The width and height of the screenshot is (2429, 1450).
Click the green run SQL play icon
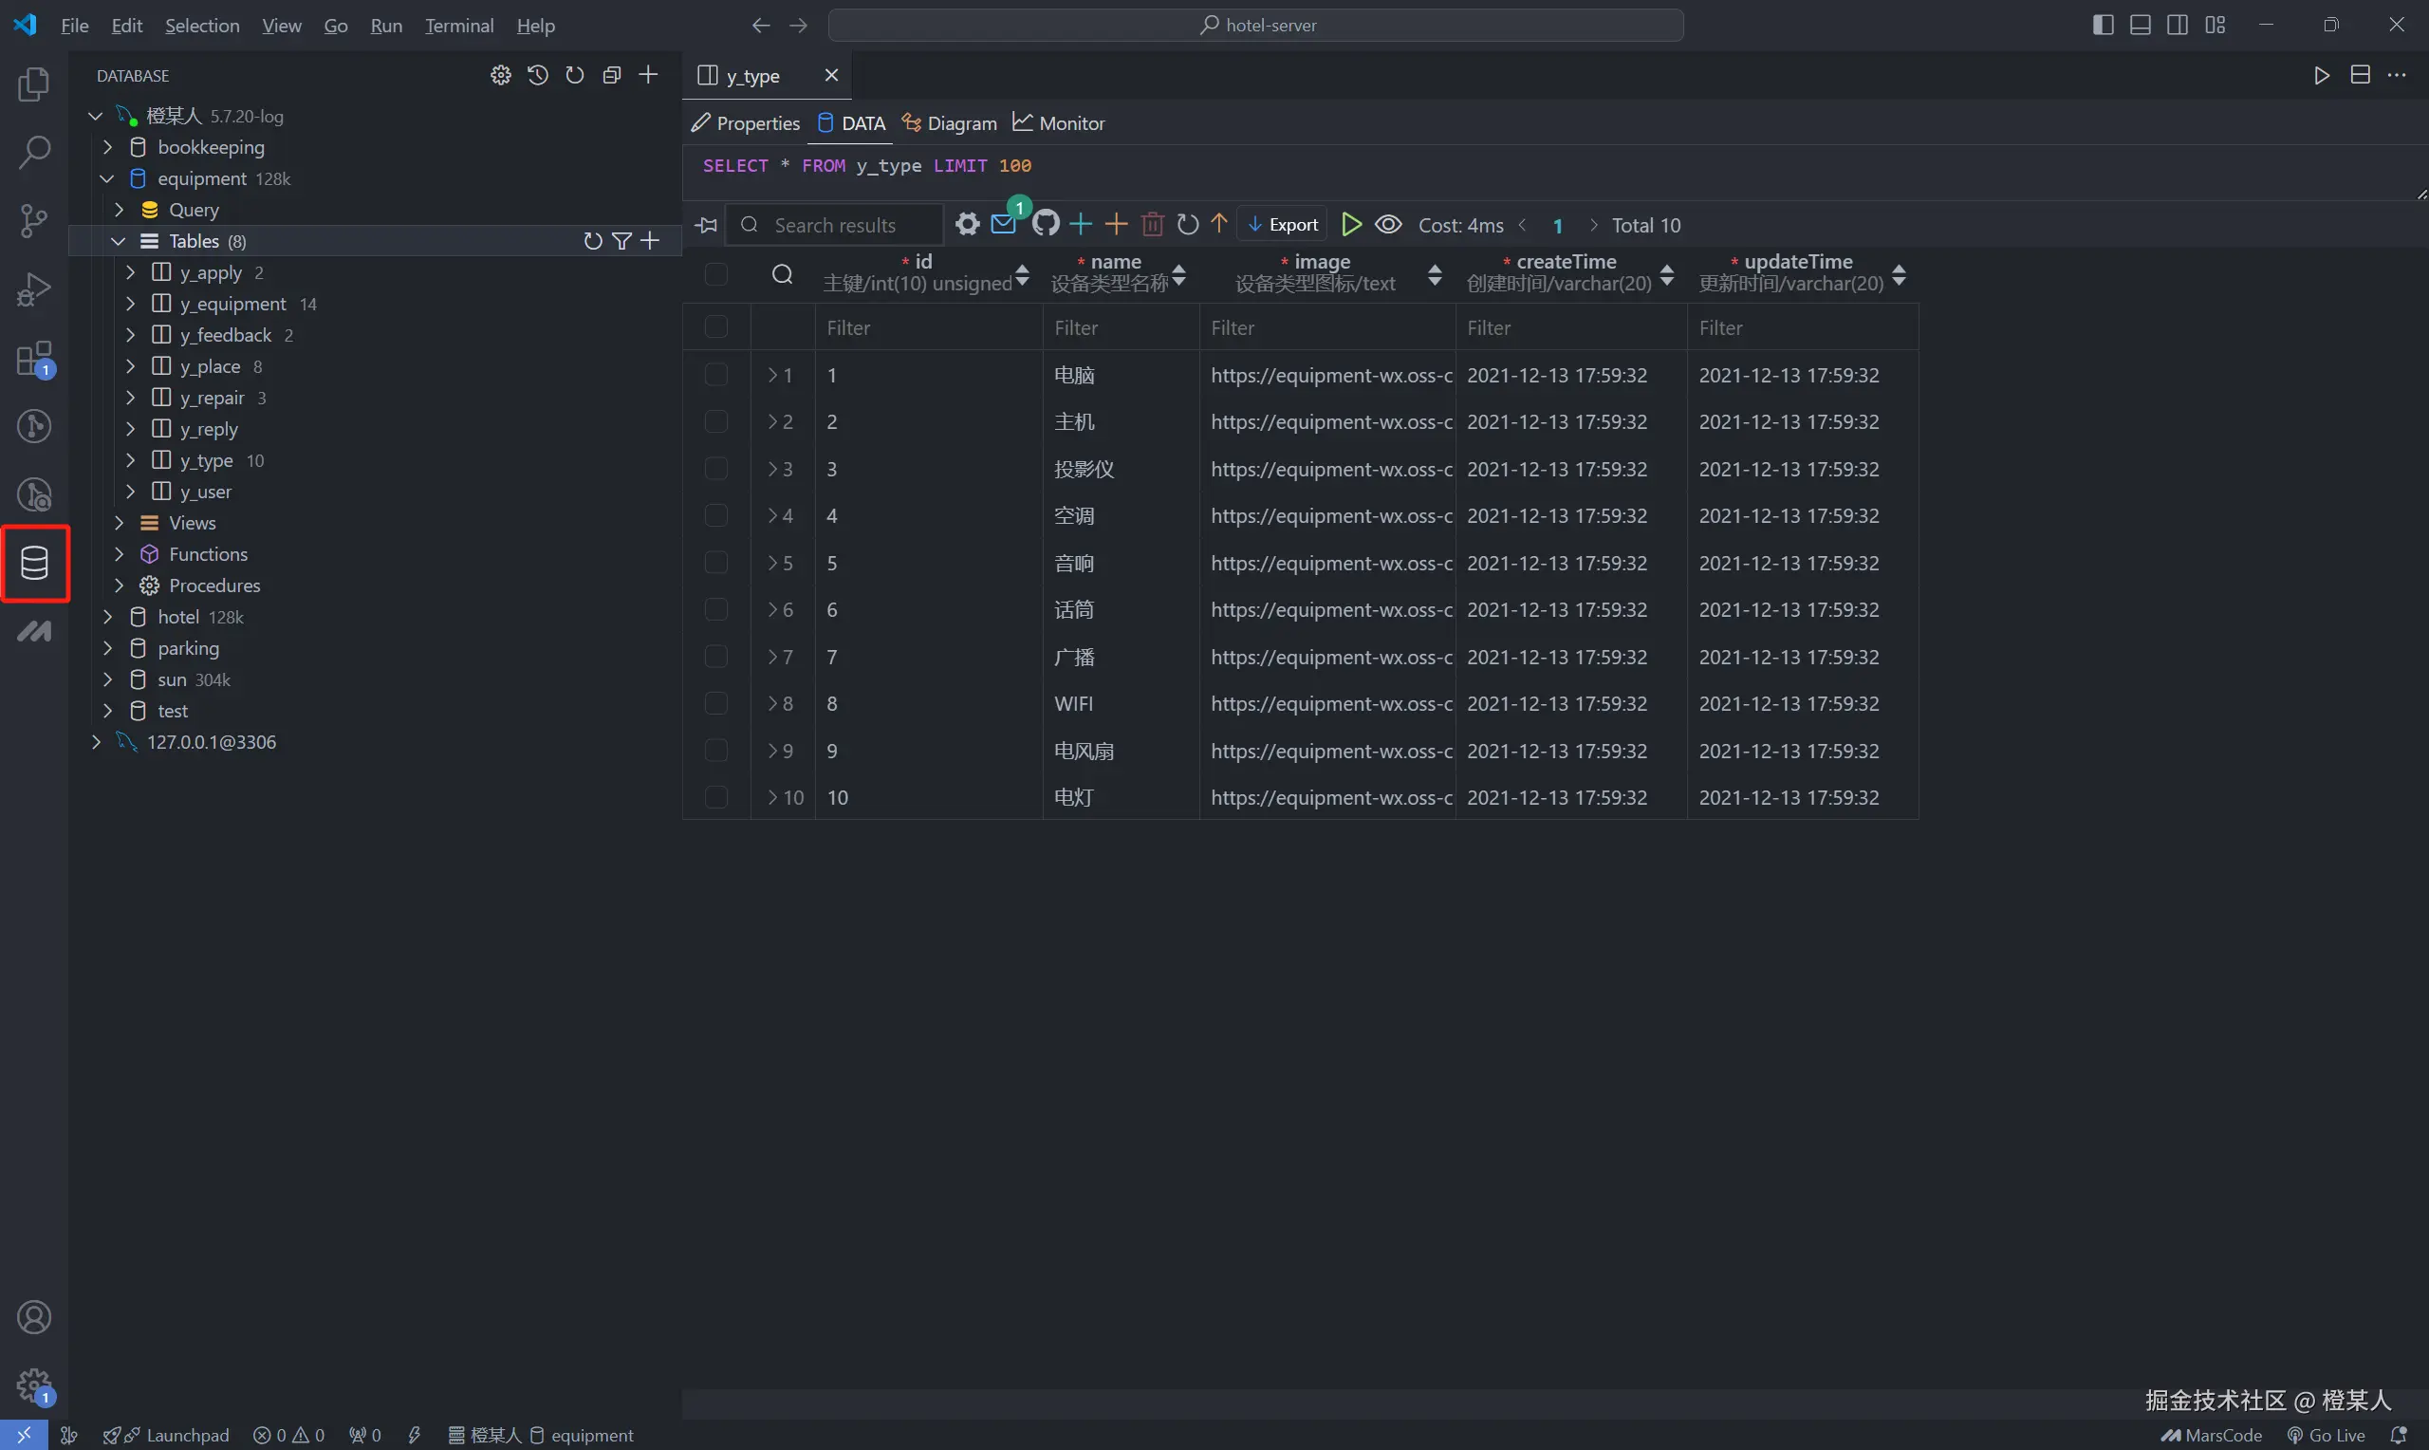click(x=1351, y=225)
